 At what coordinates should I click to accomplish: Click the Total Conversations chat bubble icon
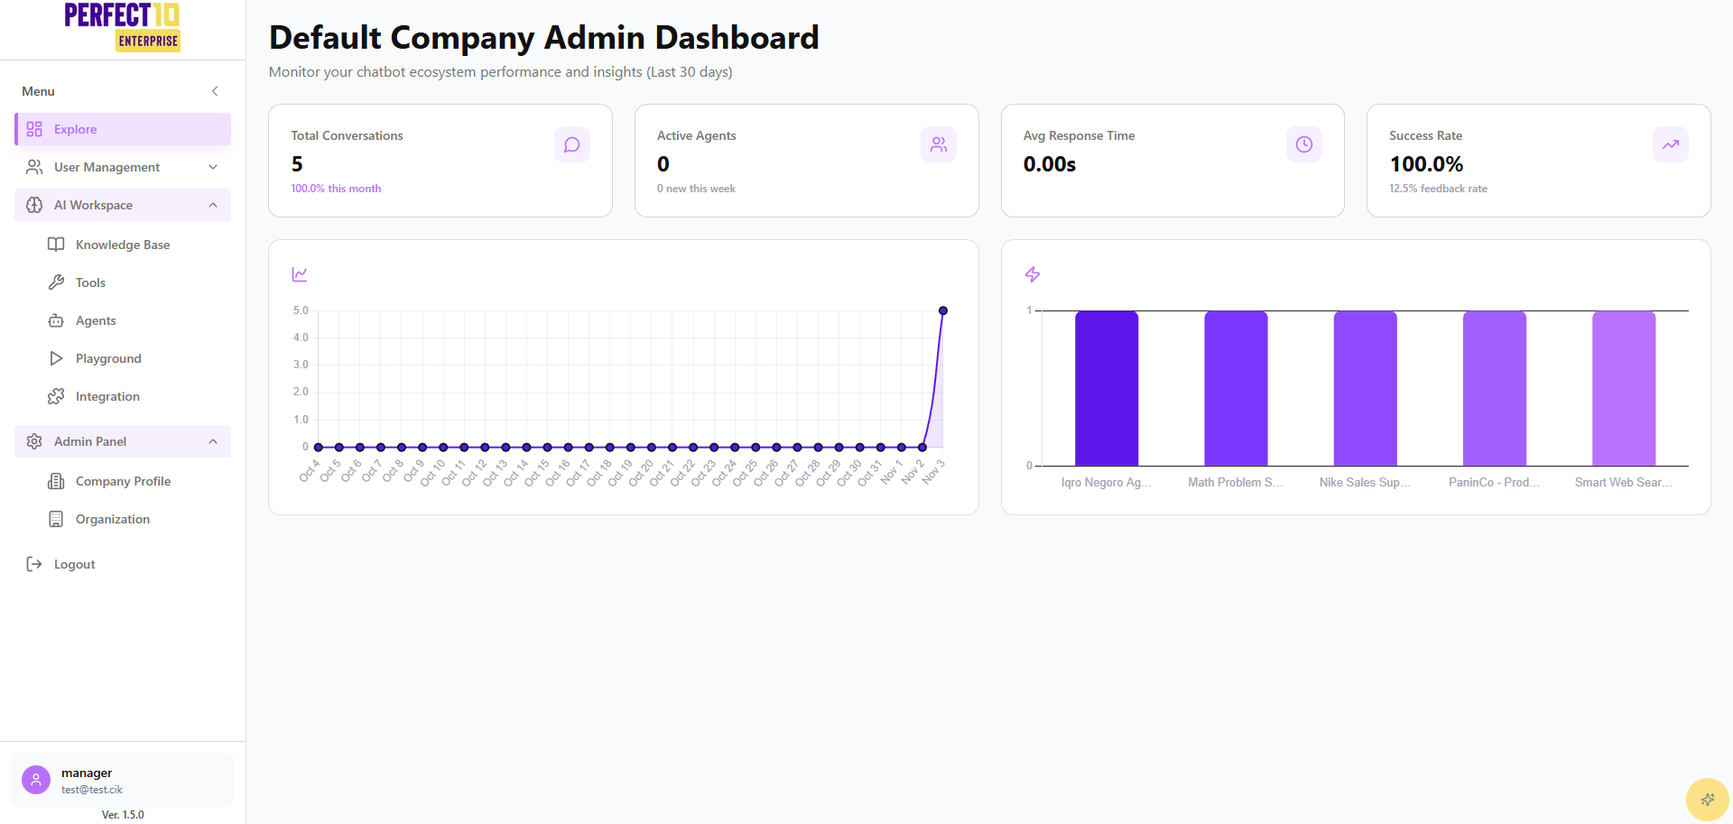coord(572,144)
